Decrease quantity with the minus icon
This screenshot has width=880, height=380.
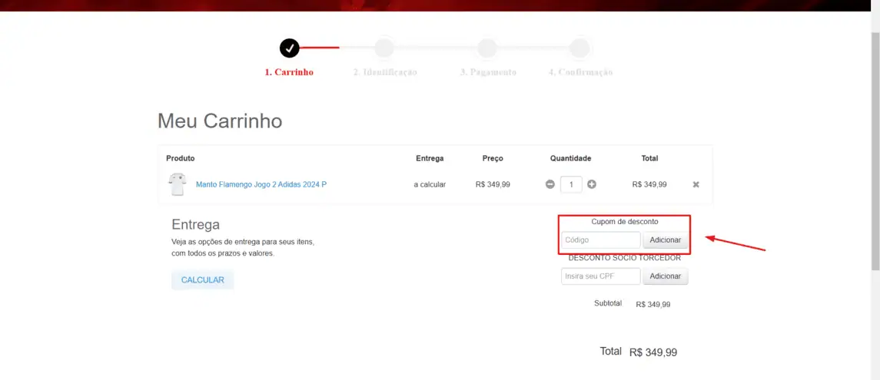click(550, 184)
